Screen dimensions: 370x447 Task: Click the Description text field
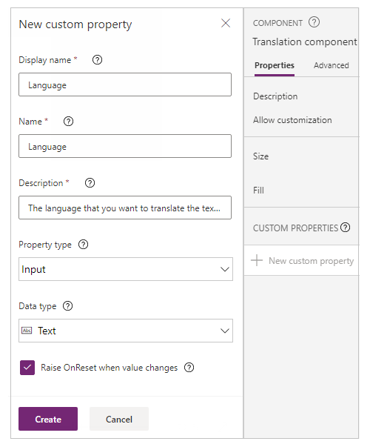click(125, 208)
